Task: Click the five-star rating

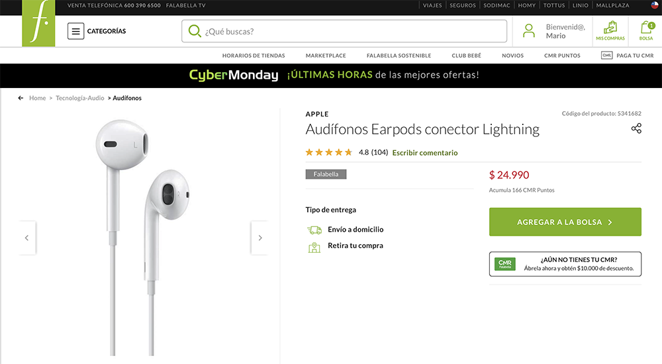Action: point(329,152)
